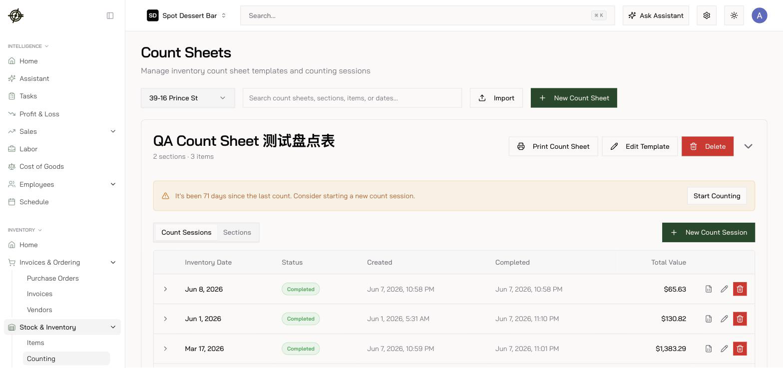Click the Total Value column header
783x368 pixels.
669,262
